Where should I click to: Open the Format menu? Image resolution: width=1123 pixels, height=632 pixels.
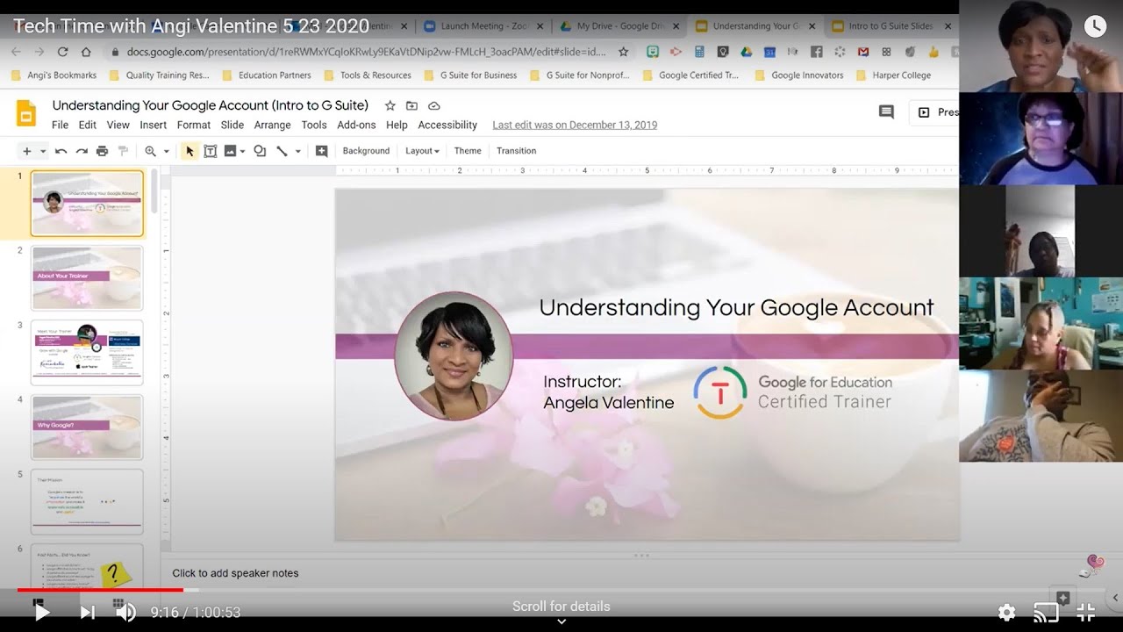pyautogui.click(x=194, y=125)
